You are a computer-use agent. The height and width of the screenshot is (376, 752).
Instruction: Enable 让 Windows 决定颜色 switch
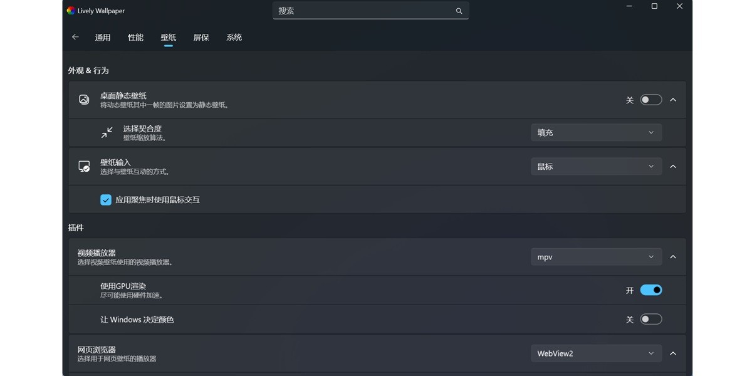(650, 320)
